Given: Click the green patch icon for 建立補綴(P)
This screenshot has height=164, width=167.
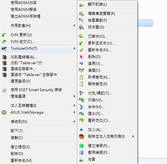Looking at the screenshot, I should pyautogui.click(x=81, y=146).
